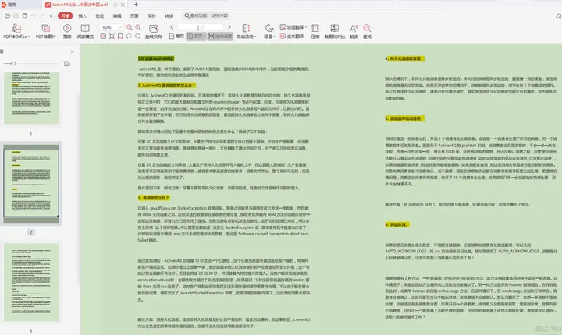Click the fit page icon under zoom box

click(112, 36)
